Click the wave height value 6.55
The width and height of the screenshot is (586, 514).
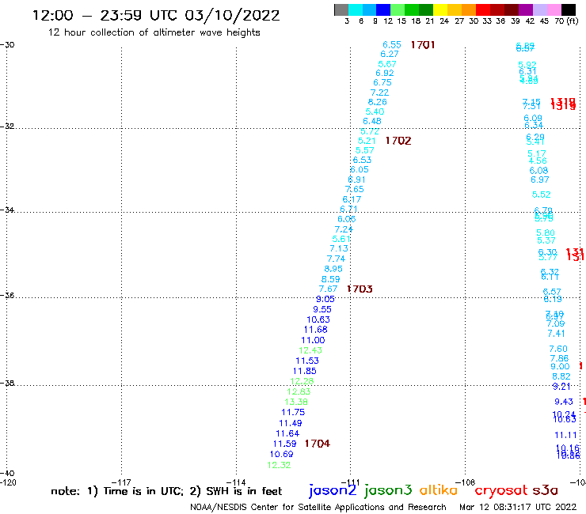click(392, 45)
